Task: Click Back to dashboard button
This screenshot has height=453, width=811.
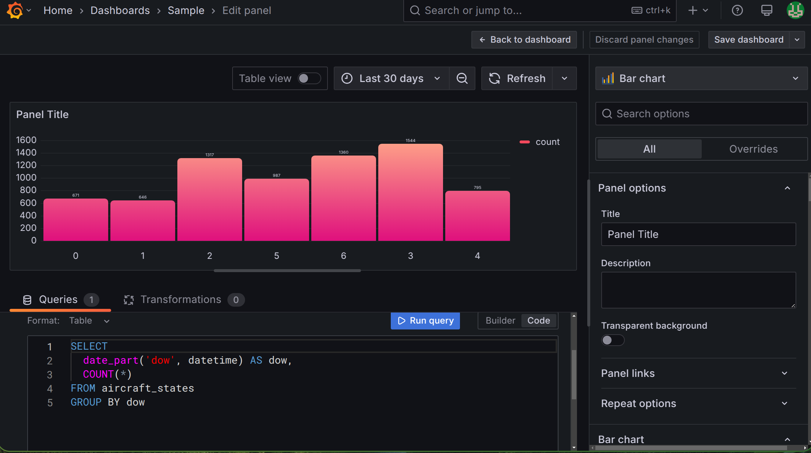Action: click(524, 40)
